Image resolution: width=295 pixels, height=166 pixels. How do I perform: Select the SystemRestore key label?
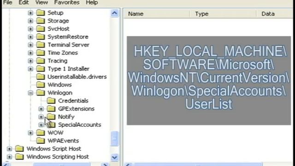[x=68, y=37]
